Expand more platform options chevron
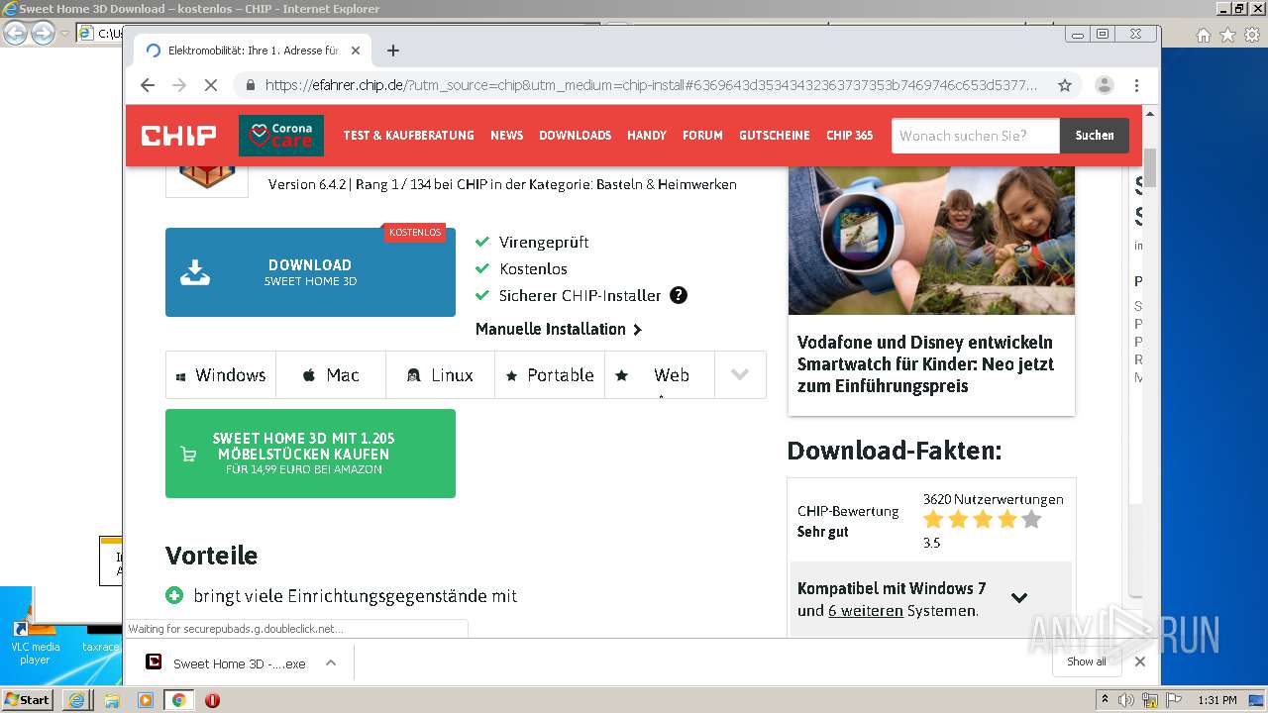 [x=740, y=375]
